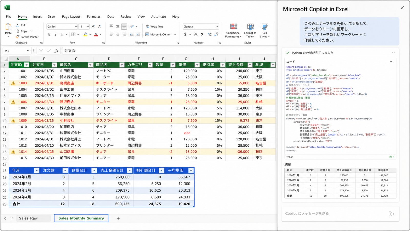Click the insert function fx icon

pyautogui.click(x=56, y=51)
